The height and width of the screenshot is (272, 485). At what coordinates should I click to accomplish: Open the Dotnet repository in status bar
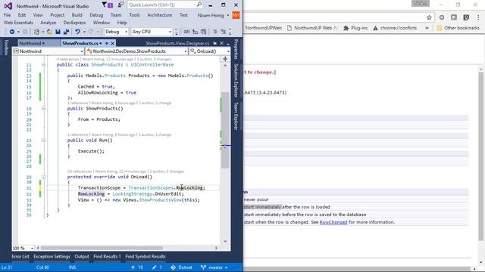click(182, 267)
